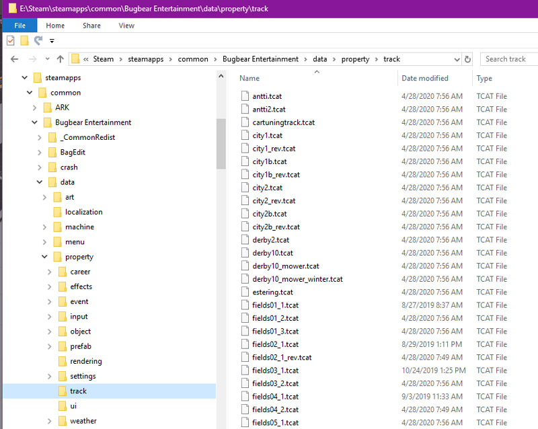Image resolution: width=538 pixels, height=429 pixels.
Task: Click the folder icon in address bar
Action: 75,59
